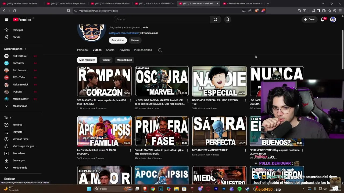Open Brave Wallet icon
The image size is (344, 193).
(324, 11)
